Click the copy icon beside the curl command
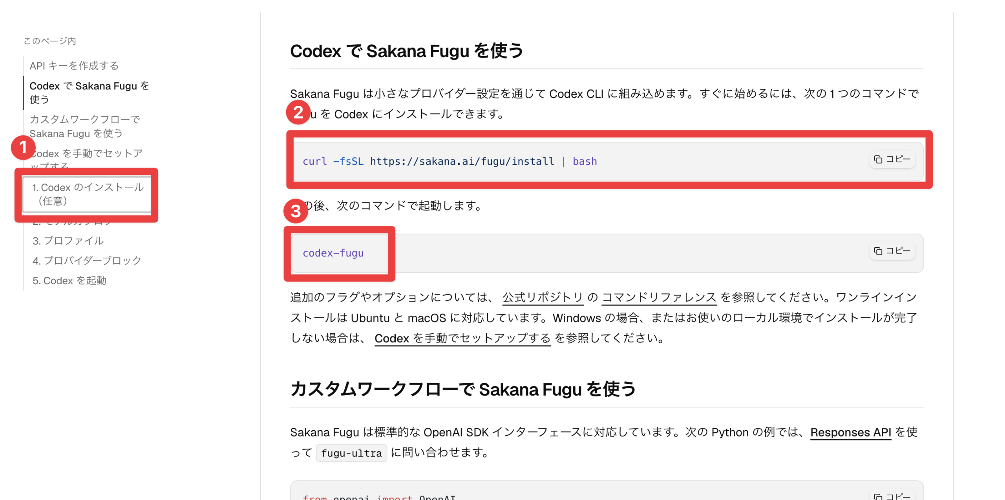 (877, 159)
